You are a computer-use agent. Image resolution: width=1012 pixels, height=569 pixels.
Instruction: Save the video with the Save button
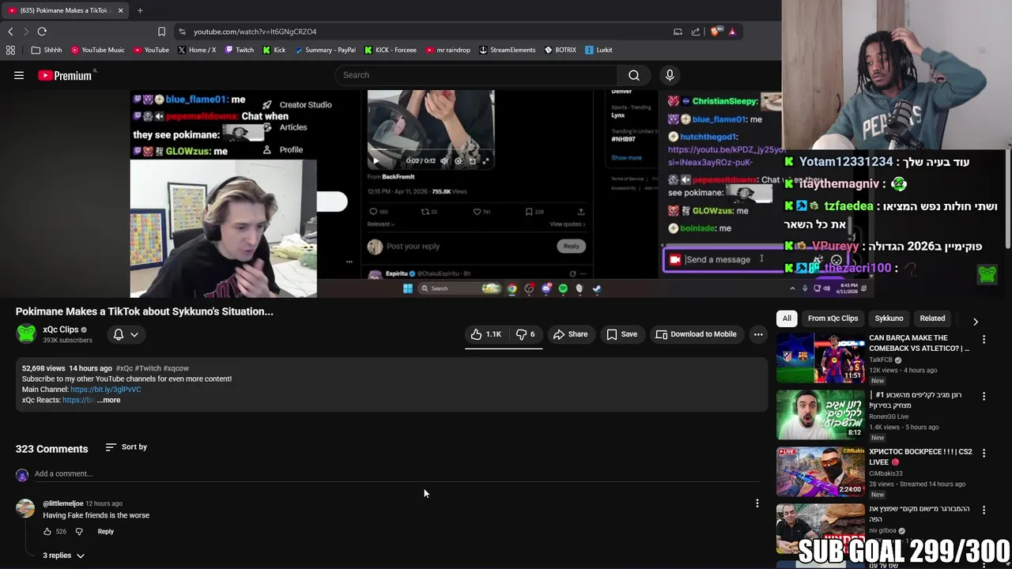pyautogui.click(x=621, y=334)
